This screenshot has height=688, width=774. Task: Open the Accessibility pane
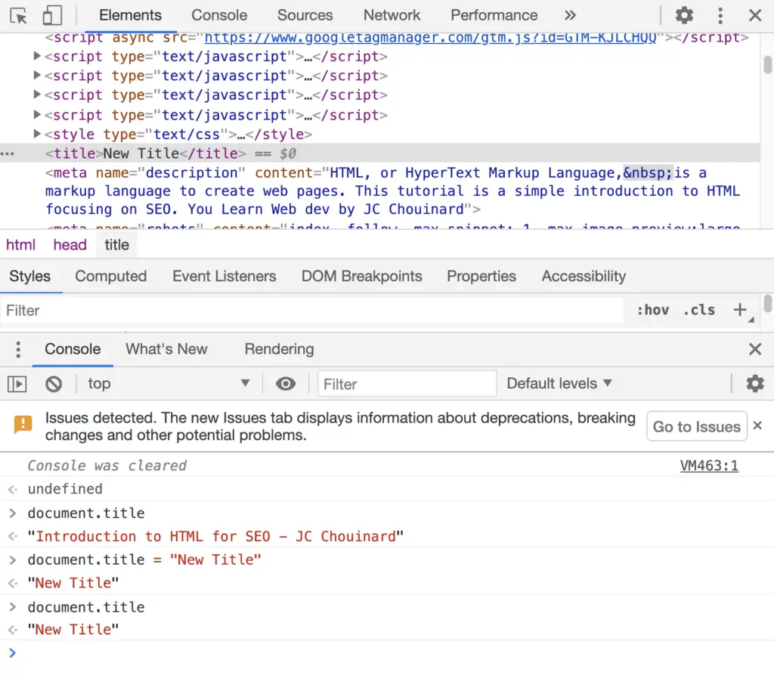(584, 276)
